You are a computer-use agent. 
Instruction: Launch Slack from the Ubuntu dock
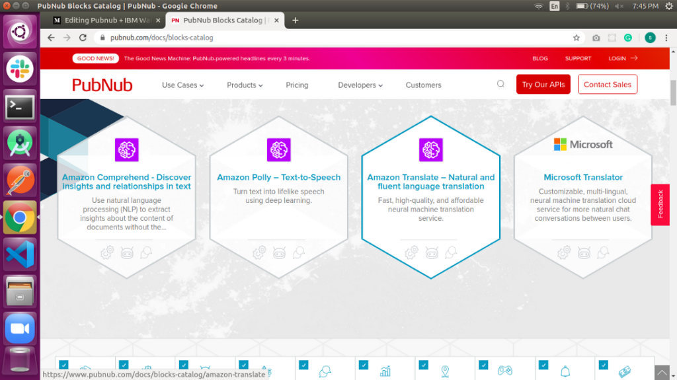[19, 69]
